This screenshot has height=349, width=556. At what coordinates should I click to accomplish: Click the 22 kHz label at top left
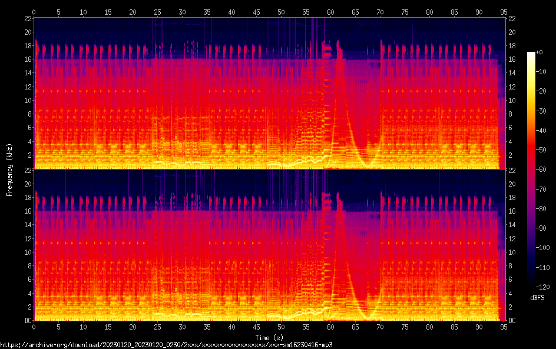27,19
